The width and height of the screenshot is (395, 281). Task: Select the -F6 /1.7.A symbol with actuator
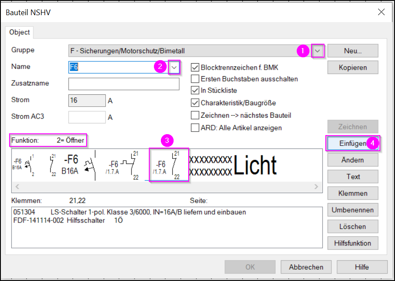pos(123,165)
